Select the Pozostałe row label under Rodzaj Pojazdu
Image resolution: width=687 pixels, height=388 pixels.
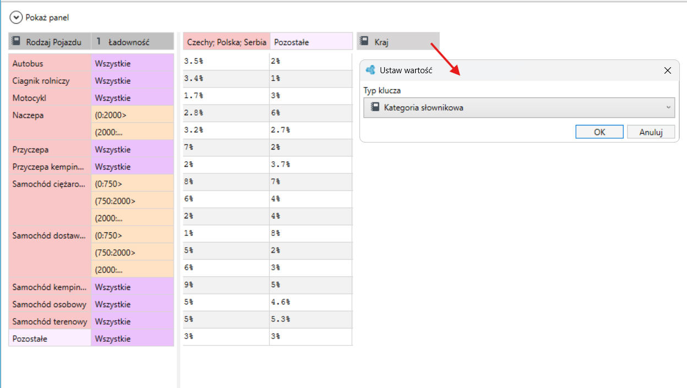[x=50, y=338]
